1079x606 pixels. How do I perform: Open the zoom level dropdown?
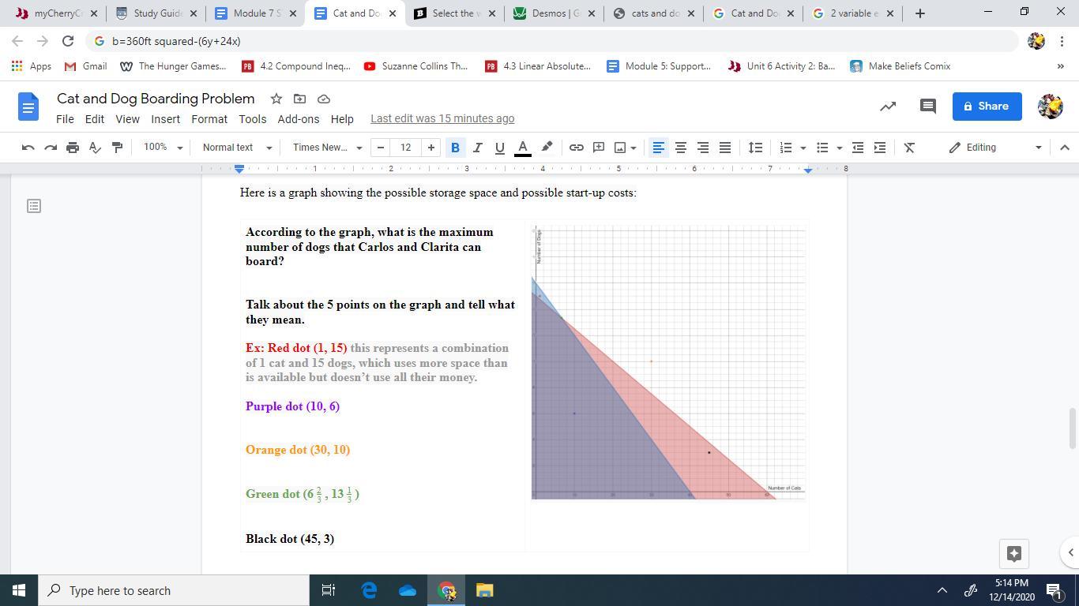(x=163, y=148)
